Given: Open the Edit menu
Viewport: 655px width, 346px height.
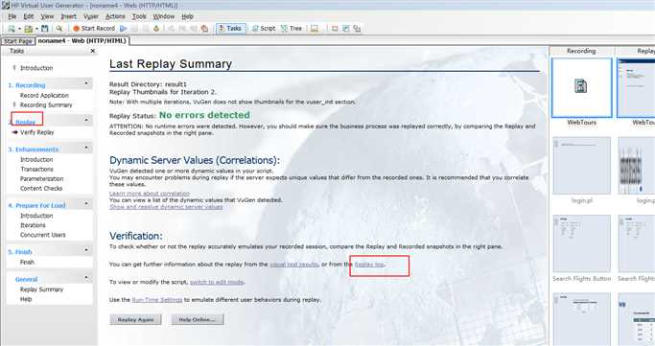Looking at the screenshot, I should tap(29, 16).
